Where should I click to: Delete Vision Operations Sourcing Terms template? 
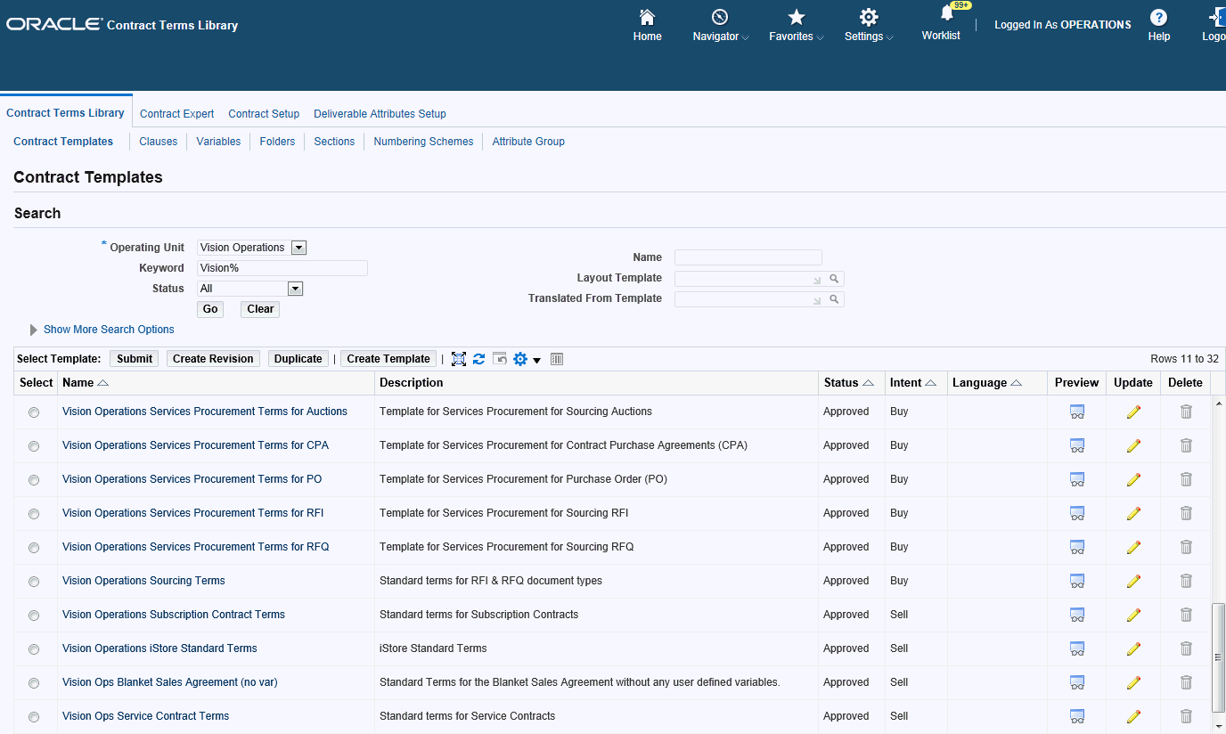(x=1186, y=581)
